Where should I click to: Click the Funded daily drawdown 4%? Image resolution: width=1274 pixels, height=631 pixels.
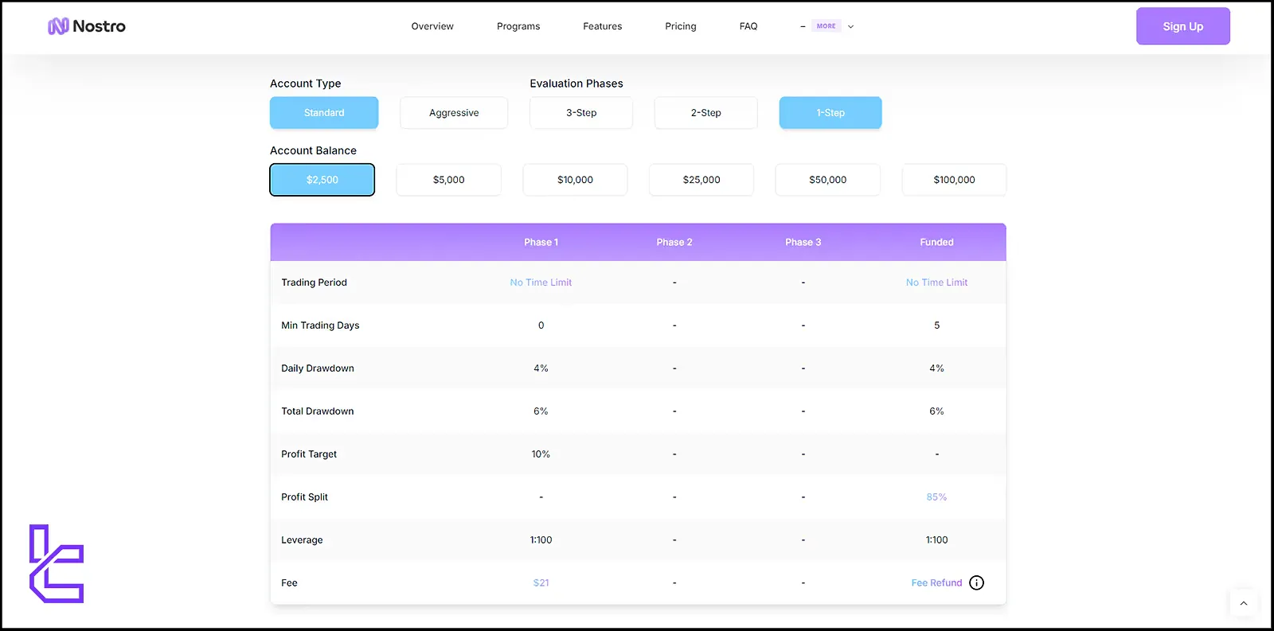pos(936,368)
